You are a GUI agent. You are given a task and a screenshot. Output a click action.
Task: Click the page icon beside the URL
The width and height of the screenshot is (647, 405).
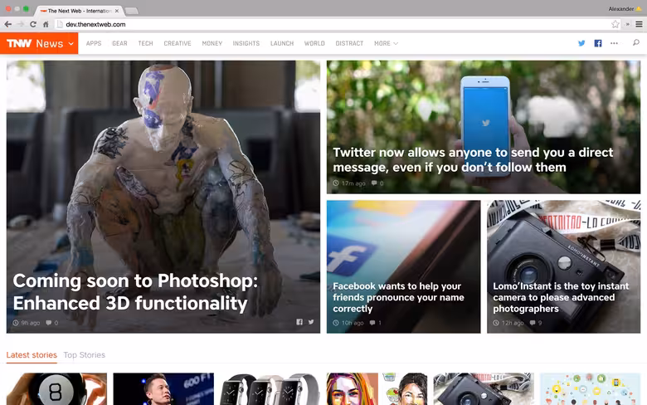pyautogui.click(x=60, y=24)
